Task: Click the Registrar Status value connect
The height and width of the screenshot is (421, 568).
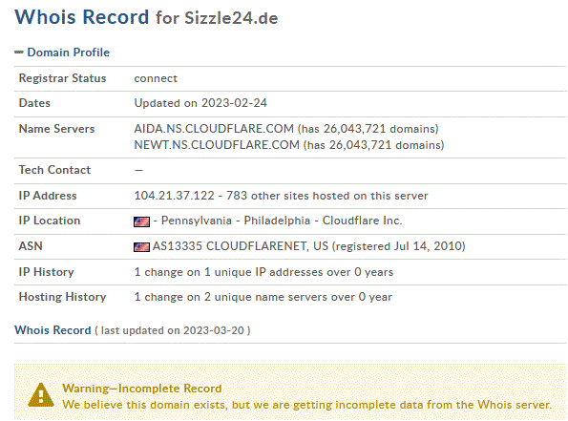Action: pyautogui.click(x=156, y=78)
